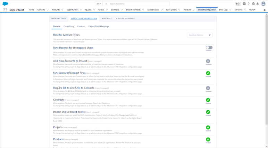268x148 pixels.
Task: Select the Intacct Configuration tab
Action: 207,10
